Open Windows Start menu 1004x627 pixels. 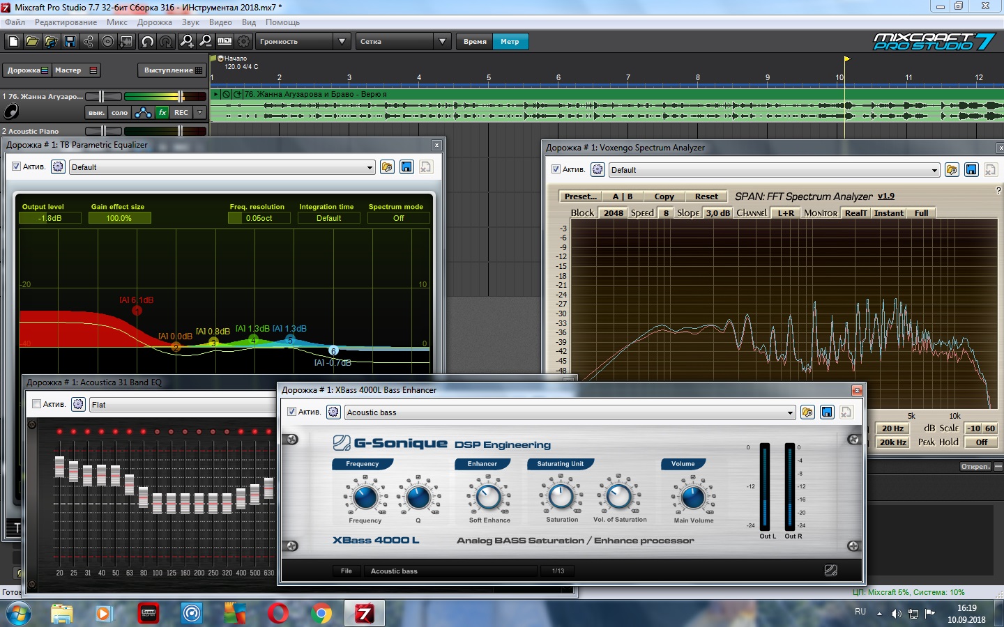point(19,613)
